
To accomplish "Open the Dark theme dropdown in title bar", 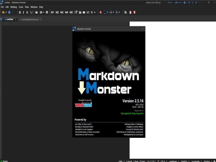I will click(x=170, y=3).
